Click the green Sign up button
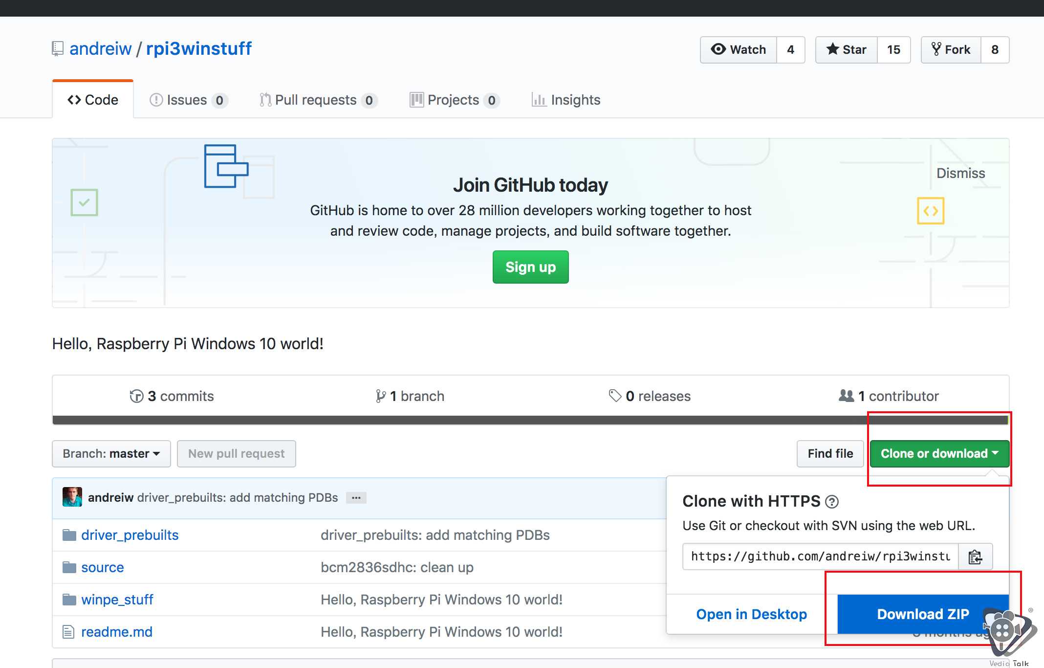Image resolution: width=1044 pixels, height=668 pixels. pyautogui.click(x=531, y=267)
